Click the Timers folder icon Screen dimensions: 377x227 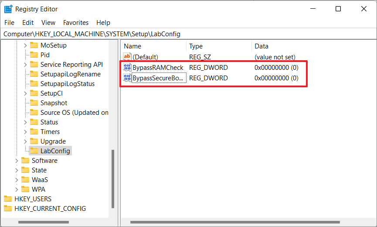(34, 132)
